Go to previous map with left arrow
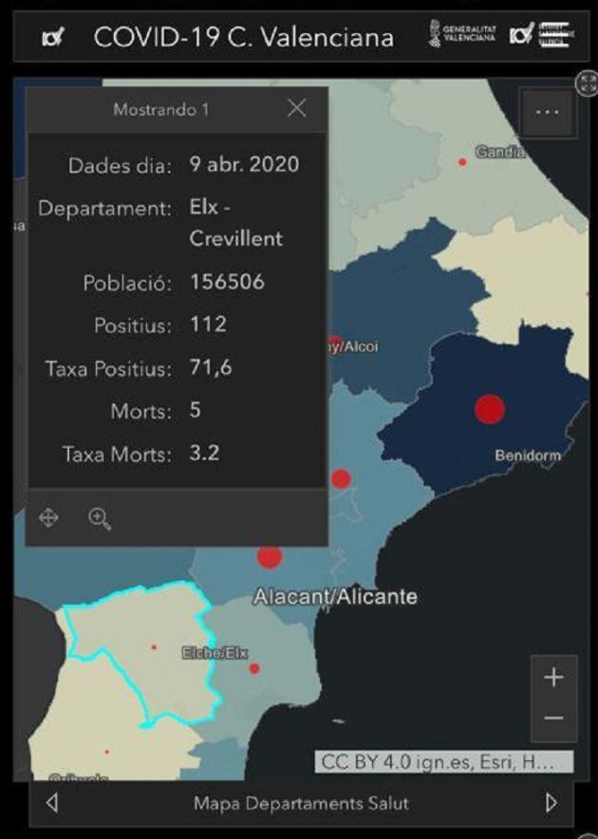The image size is (598, 839). coord(52,803)
